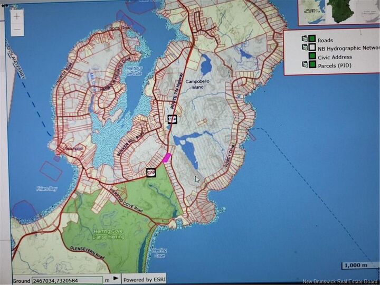This screenshot has height=285, width=380.
Task: Click the green 'Herring Cove L'anse Herring' park label
Action: point(109,234)
